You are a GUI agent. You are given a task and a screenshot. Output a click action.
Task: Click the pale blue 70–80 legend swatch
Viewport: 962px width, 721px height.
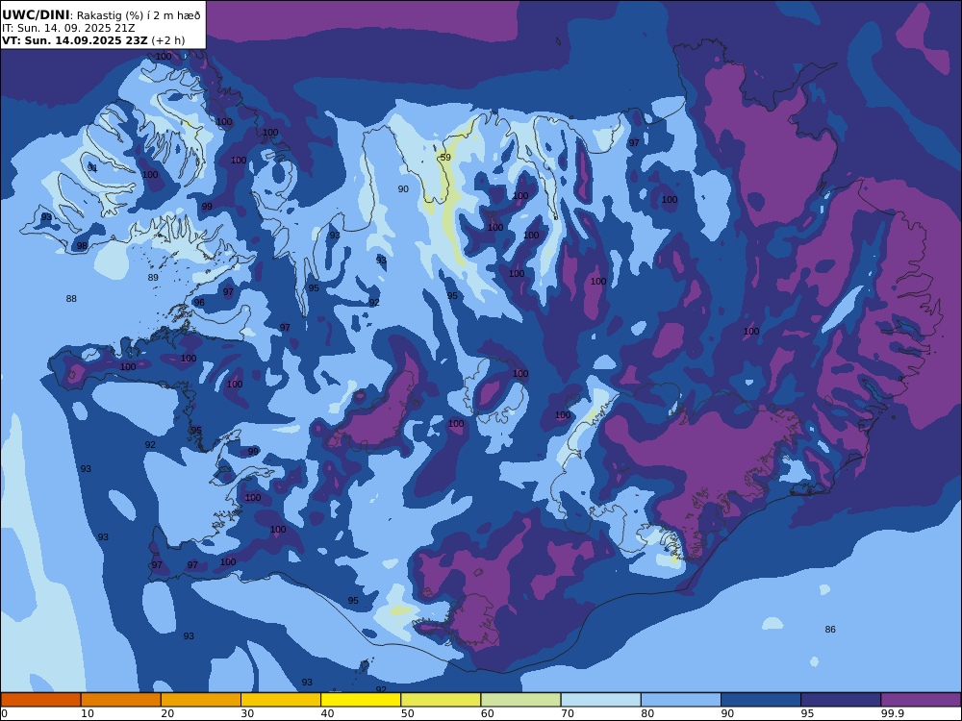pyautogui.click(x=601, y=700)
